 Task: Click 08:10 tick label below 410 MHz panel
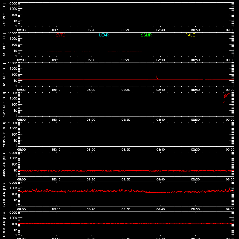[x=56, y=60]
